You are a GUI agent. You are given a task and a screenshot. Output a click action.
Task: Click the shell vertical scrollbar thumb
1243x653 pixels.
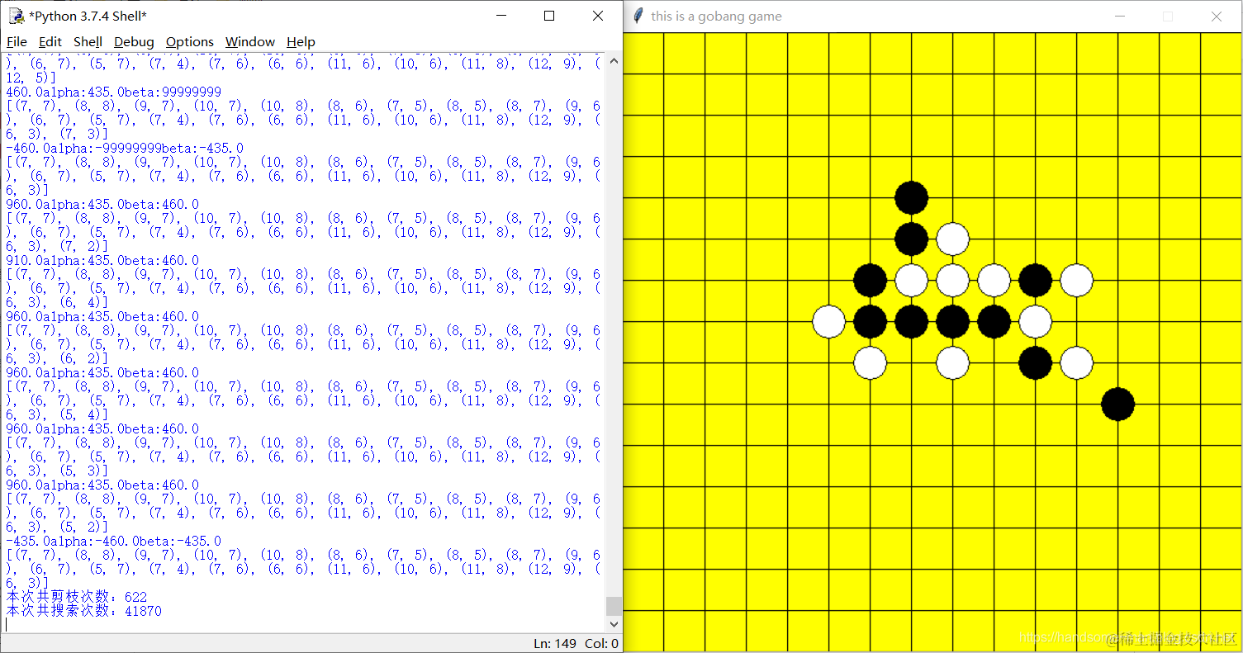click(614, 606)
